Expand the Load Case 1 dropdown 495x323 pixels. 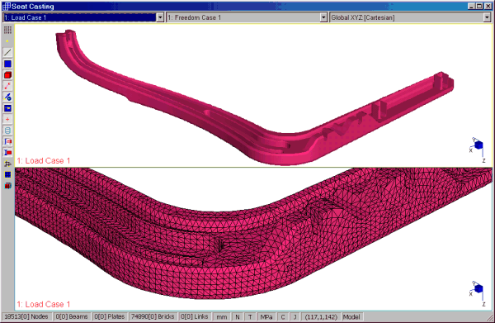pyautogui.click(x=160, y=17)
